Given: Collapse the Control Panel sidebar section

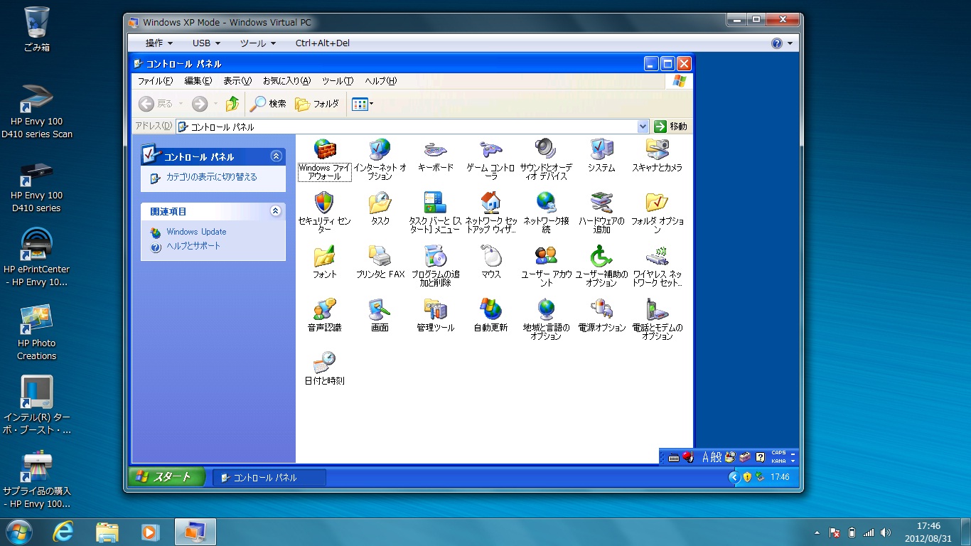Looking at the screenshot, I should (276, 156).
